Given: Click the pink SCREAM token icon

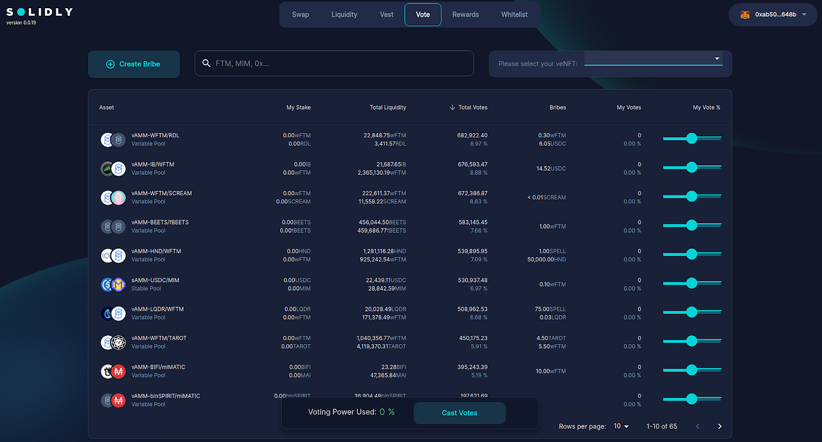Looking at the screenshot, I should pyautogui.click(x=117, y=198).
